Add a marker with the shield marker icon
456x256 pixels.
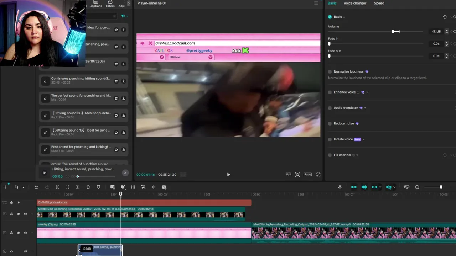[98, 187]
